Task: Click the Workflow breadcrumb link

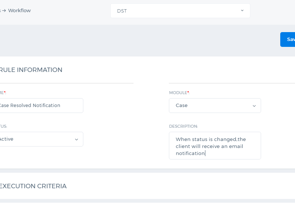Action: click(20, 11)
